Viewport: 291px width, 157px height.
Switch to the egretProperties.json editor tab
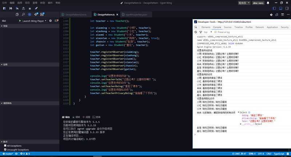pos(136,14)
